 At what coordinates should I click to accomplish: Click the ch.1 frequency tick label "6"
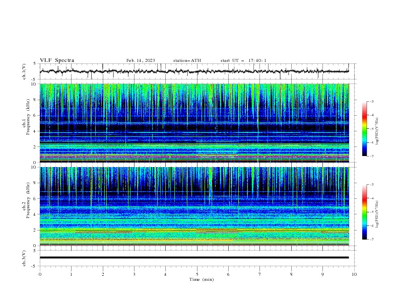coord(36,115)
